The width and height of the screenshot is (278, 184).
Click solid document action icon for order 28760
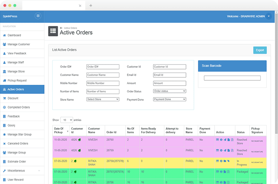click(x=228, y=140)
